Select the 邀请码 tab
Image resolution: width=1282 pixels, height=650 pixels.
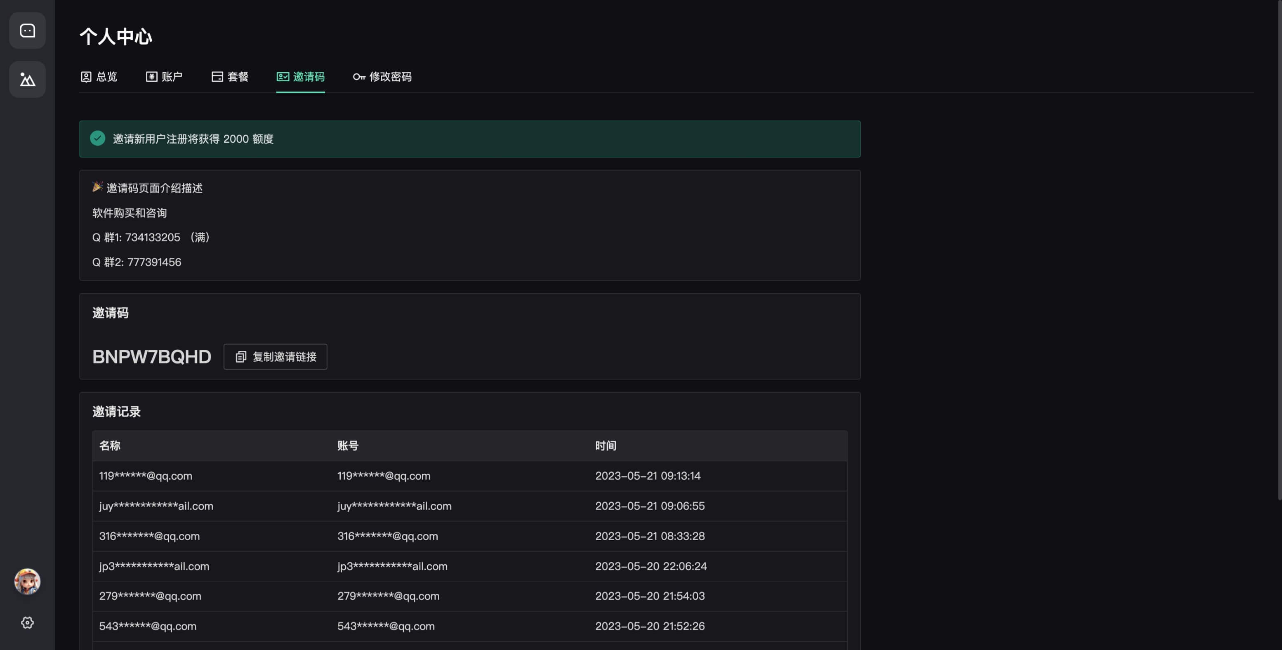tap(301, 77)
